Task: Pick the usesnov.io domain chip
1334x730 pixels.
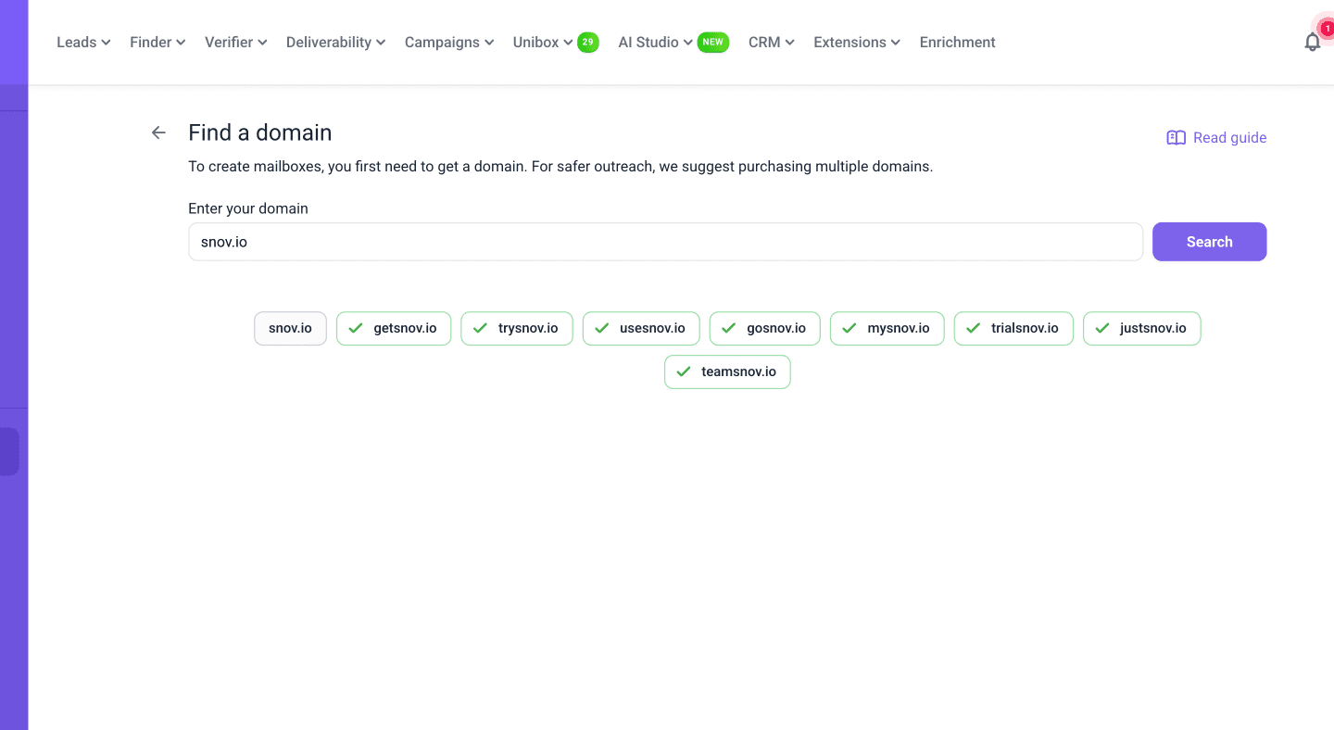Action: [641, 329]
